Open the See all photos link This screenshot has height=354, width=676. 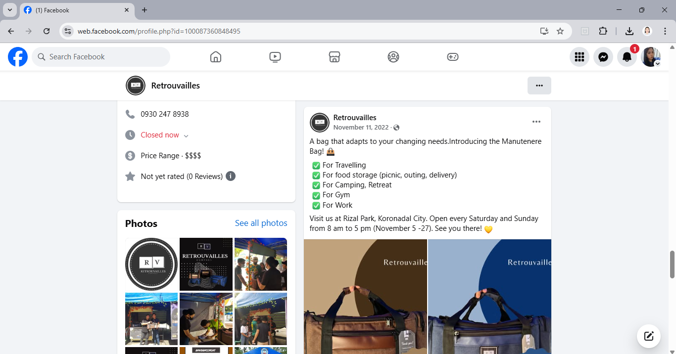coord(261,223)
